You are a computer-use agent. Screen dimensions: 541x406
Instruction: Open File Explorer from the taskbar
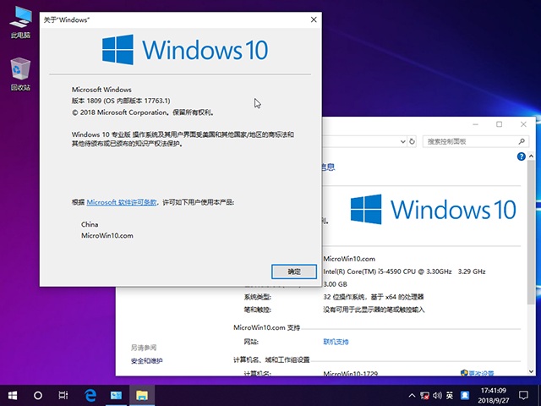[142, 394]
